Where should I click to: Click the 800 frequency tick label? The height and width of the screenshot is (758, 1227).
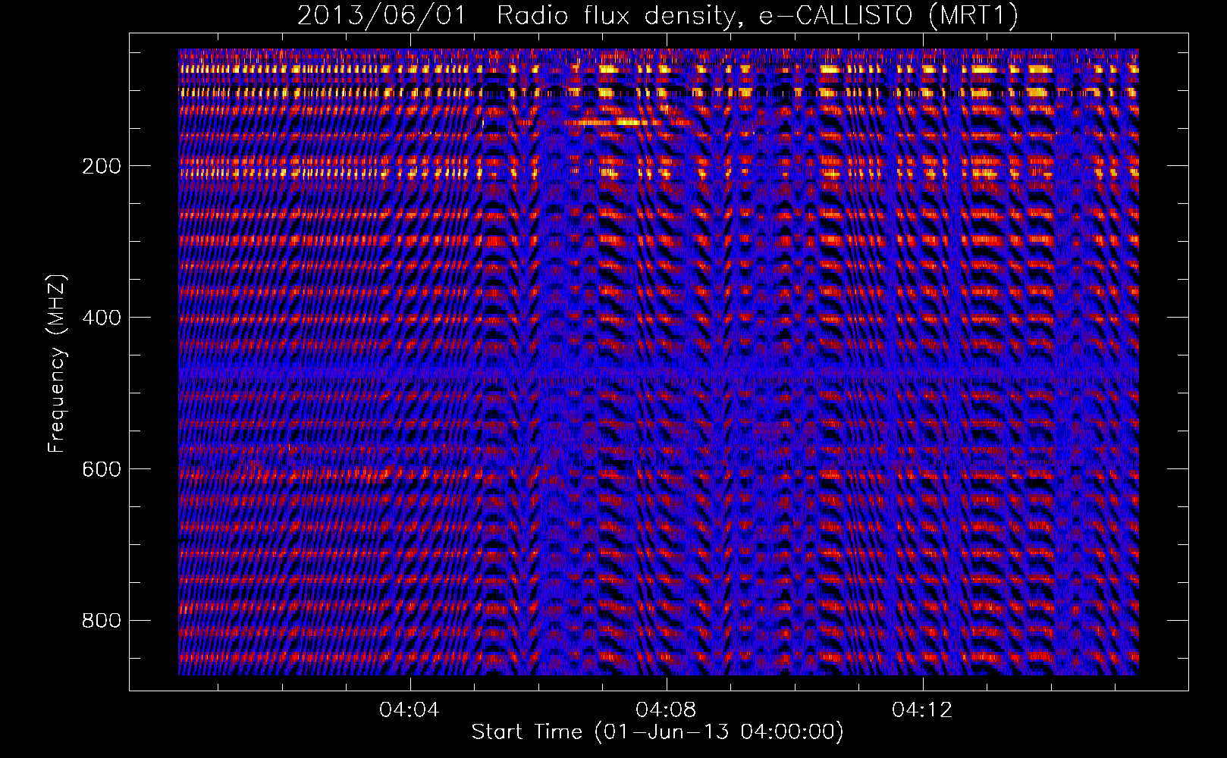[102, 621]
